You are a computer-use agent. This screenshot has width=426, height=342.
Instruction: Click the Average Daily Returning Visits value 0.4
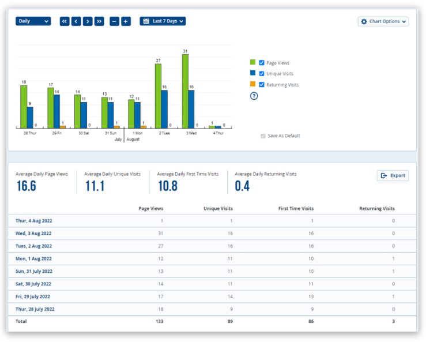[x=242, y=186]
